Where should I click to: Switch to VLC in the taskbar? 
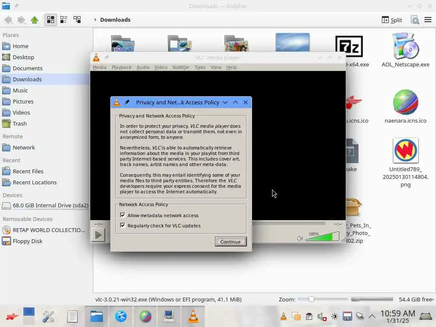point(193,316)
